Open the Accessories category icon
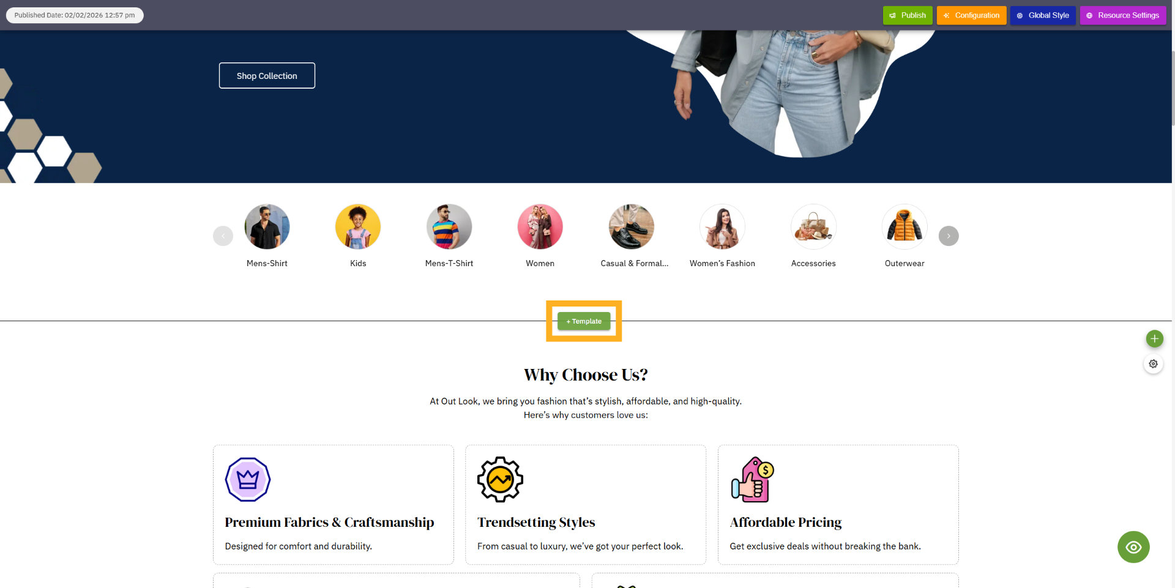Image resolution: width=1175 pixels, height=588 pixels. [x=813, y=226]
